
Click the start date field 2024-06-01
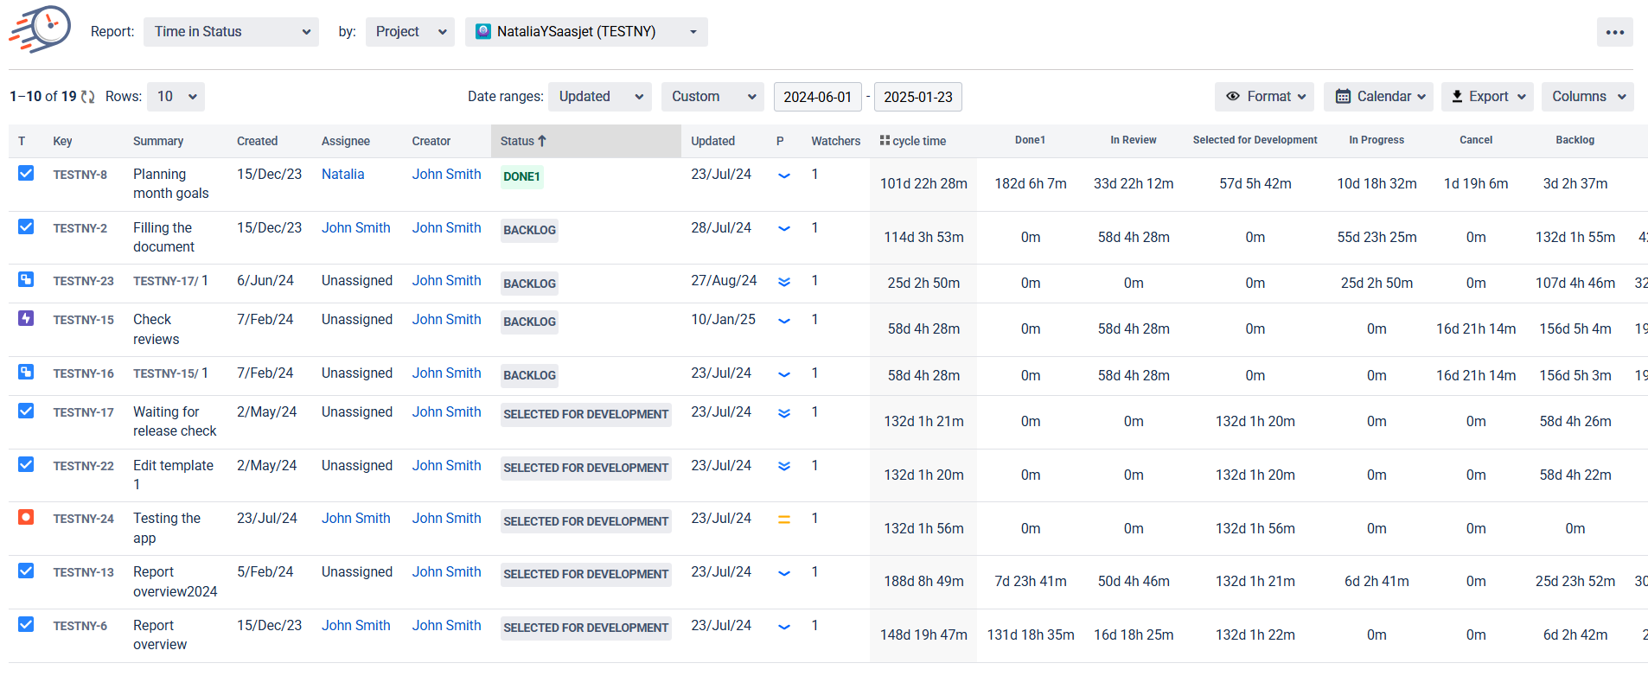(x=817, y=97)
